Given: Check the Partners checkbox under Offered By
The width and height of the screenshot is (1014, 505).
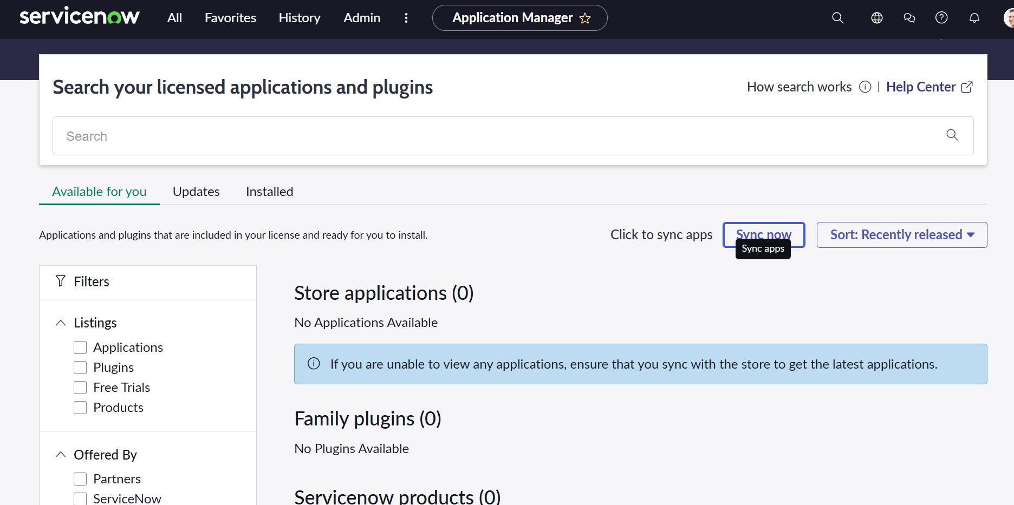Looking at the screenshot, I should (x=80, y=478).
